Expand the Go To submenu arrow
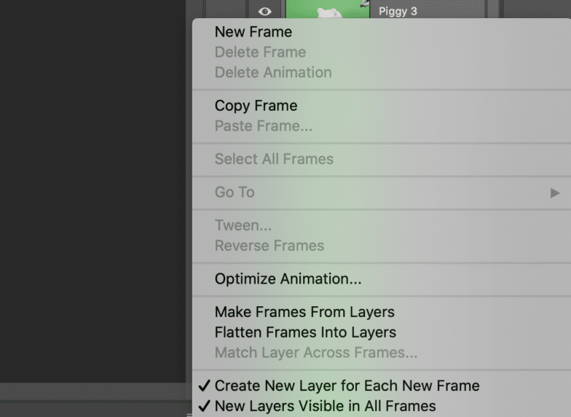The width and height of the screenshot is (571, 417). tap(555, 193)
